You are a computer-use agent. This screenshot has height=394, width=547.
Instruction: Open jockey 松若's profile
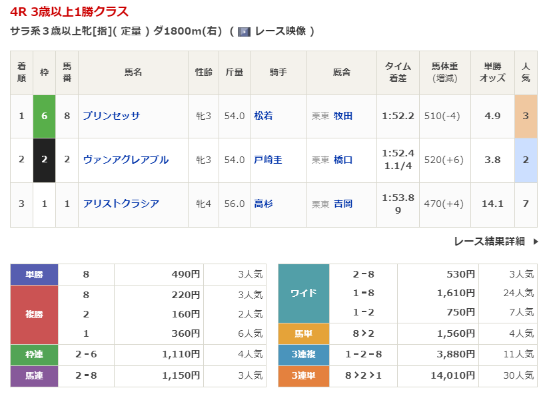[263, 116]
